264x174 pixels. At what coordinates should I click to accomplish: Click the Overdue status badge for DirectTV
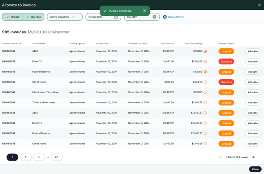click(226, 62)
